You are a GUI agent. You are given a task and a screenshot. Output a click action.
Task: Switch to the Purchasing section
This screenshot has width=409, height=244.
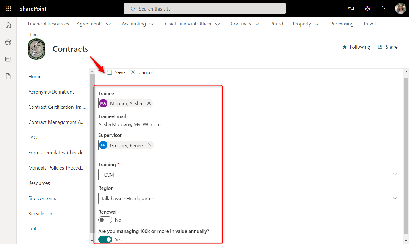click(342, 24)
